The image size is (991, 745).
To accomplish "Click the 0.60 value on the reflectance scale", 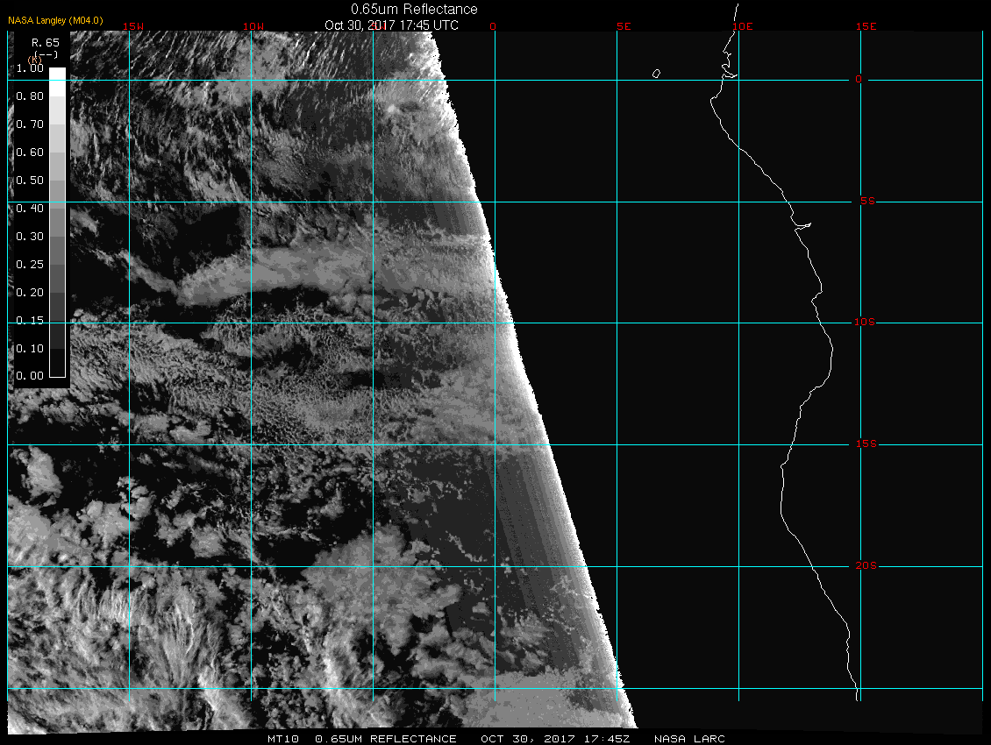I will click(30, 153).
